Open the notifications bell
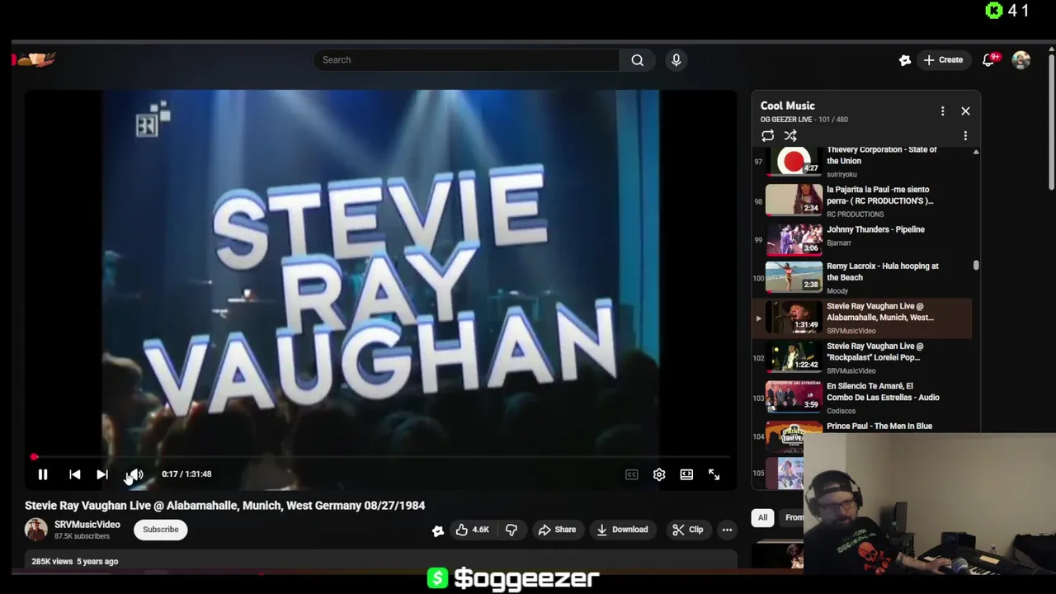 (x=989, y=59)
